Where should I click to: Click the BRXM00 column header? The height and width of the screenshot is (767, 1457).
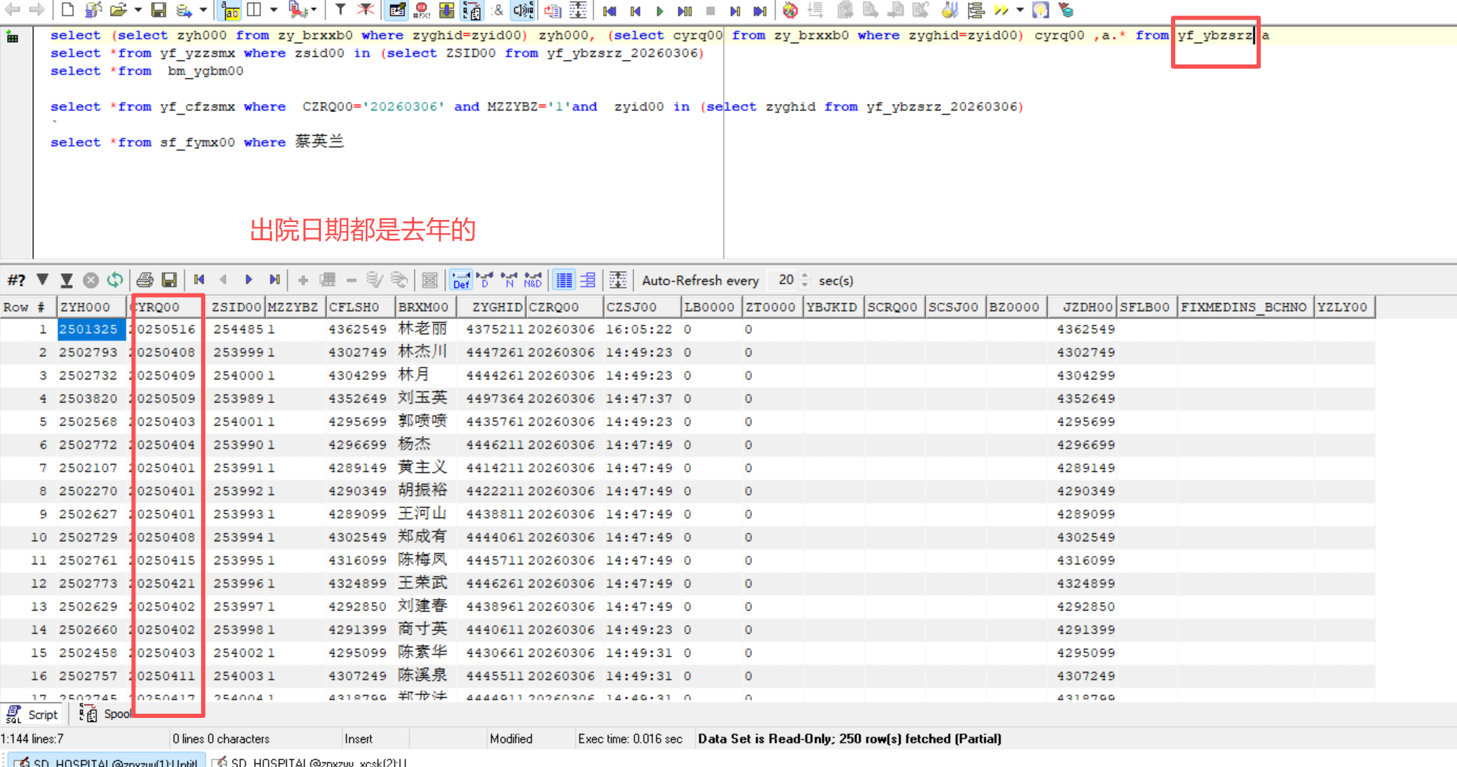423,307
